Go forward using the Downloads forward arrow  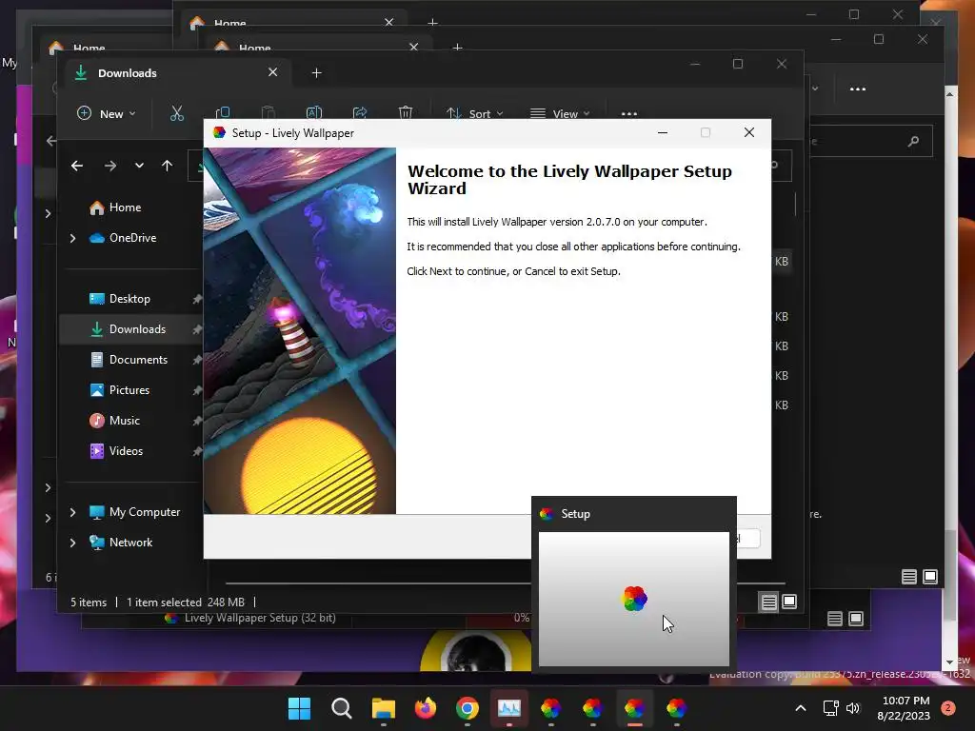coord(110,166)
